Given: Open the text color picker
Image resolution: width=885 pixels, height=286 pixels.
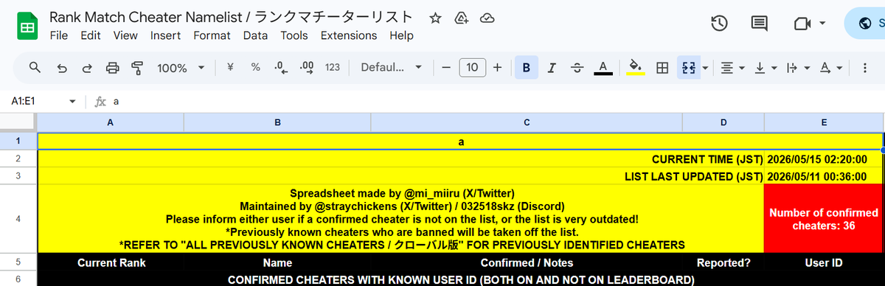Looking at the screenshot, I should point(603,68).
